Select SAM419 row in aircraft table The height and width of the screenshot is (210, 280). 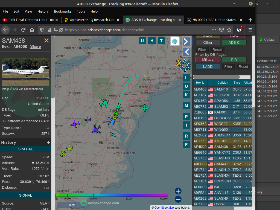click(x=223, y=89)
